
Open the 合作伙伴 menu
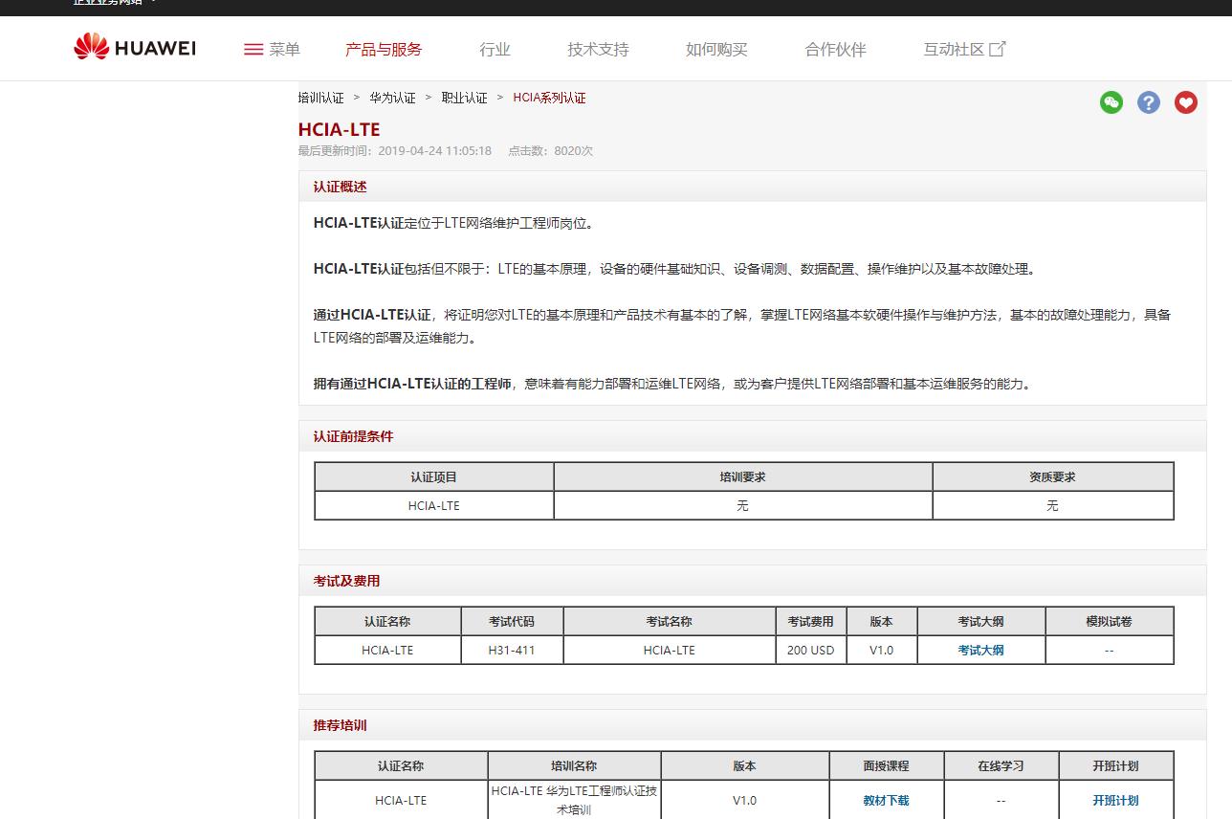click(835, 50)
